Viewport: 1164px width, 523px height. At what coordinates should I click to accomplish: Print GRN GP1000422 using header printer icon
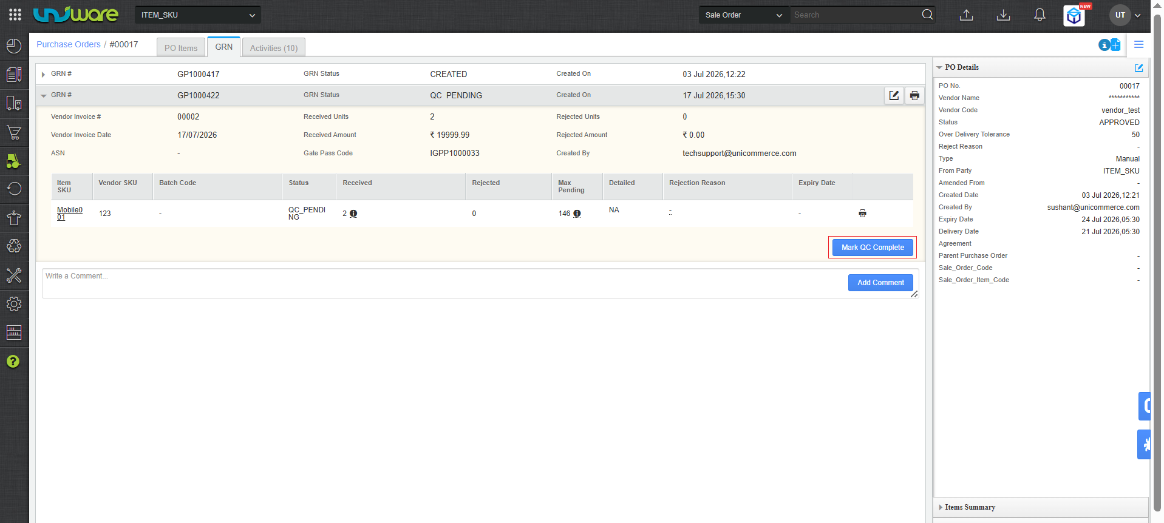pyautogui.click(x=914, y=95)
